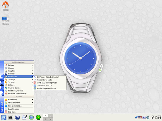Open the Games submenu
The height and width of the screenshot is (121, 162).
19,68
